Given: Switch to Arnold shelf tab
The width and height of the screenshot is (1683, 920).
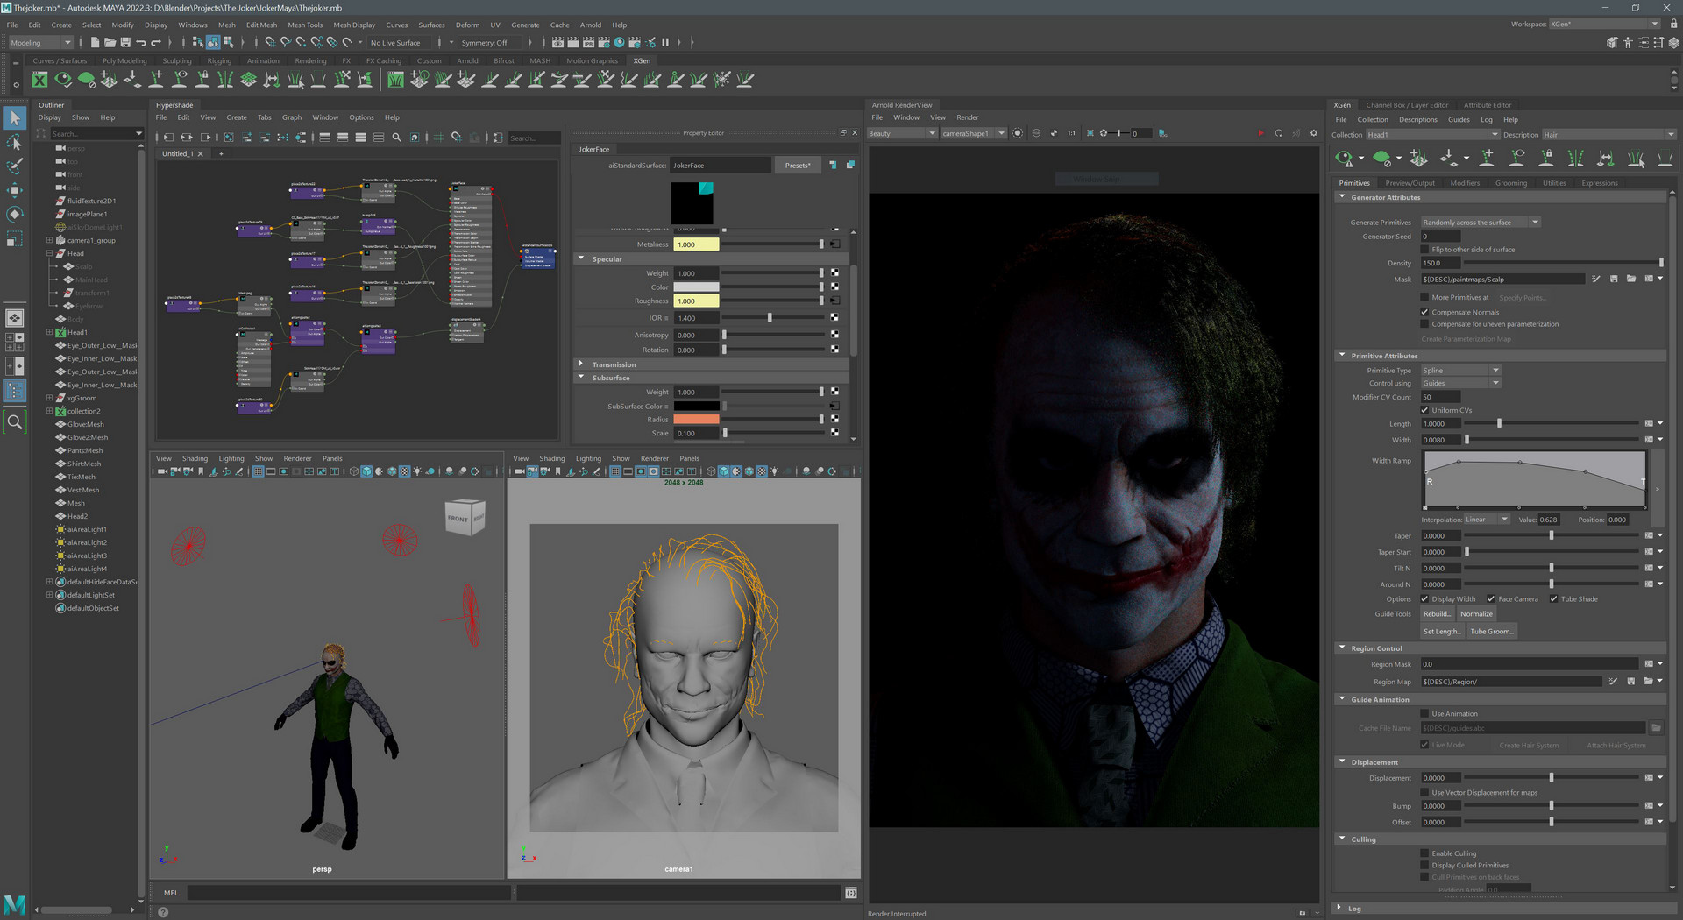Looking at the screenshot, I should 467,61.
